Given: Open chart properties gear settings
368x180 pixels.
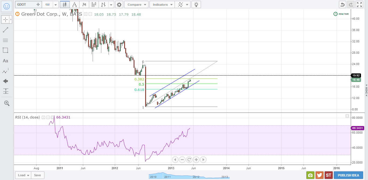Looking at the screenshot, I should [119, 5].
